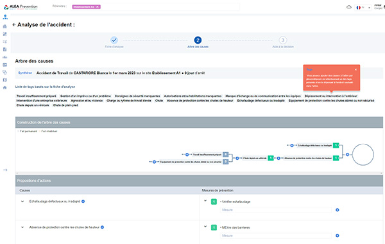Select the tag Intervention d'une entreprise extérieure
The width and height of the screenshot is (385, 244).
42,101
